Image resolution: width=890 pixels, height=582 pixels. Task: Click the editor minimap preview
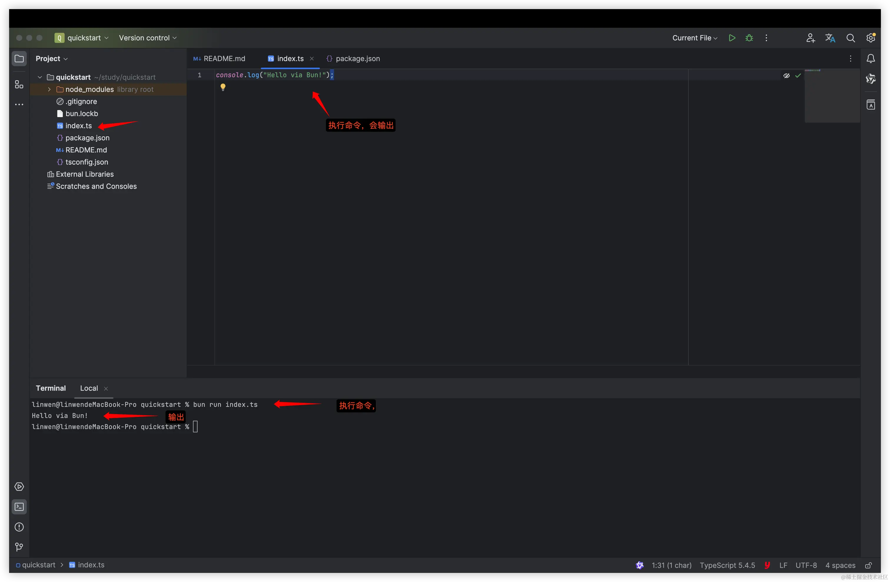[832, 96]
